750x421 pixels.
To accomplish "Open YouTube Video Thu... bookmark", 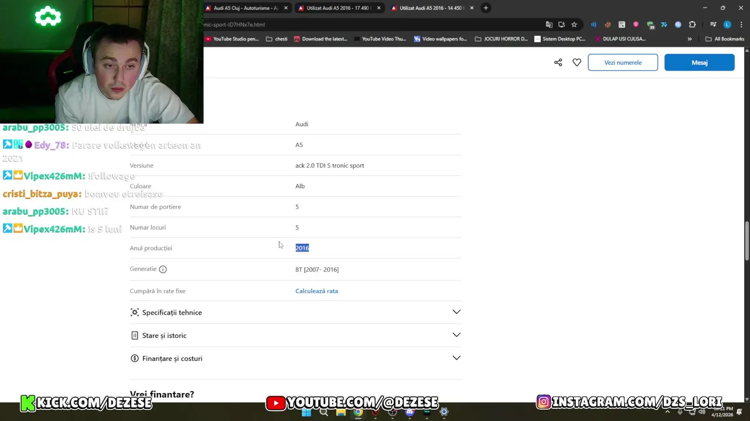I will (x=380, y=39).
